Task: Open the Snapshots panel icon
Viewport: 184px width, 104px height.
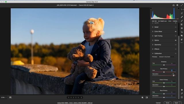Action: click(182, 36)
